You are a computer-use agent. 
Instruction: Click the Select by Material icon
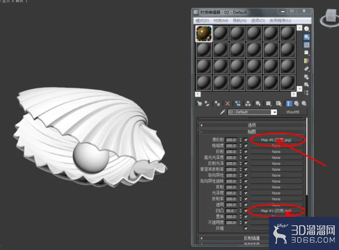pos(306,85)
